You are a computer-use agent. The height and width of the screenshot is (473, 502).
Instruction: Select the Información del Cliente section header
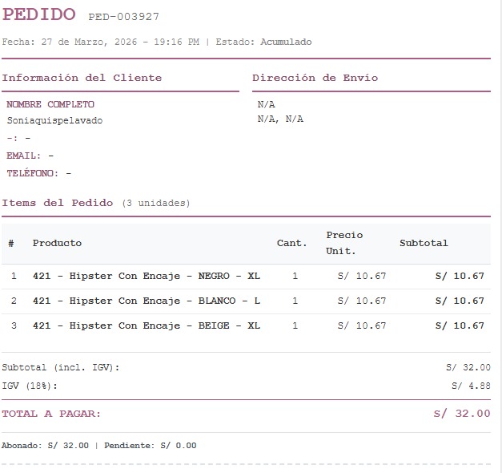point(82,78)
